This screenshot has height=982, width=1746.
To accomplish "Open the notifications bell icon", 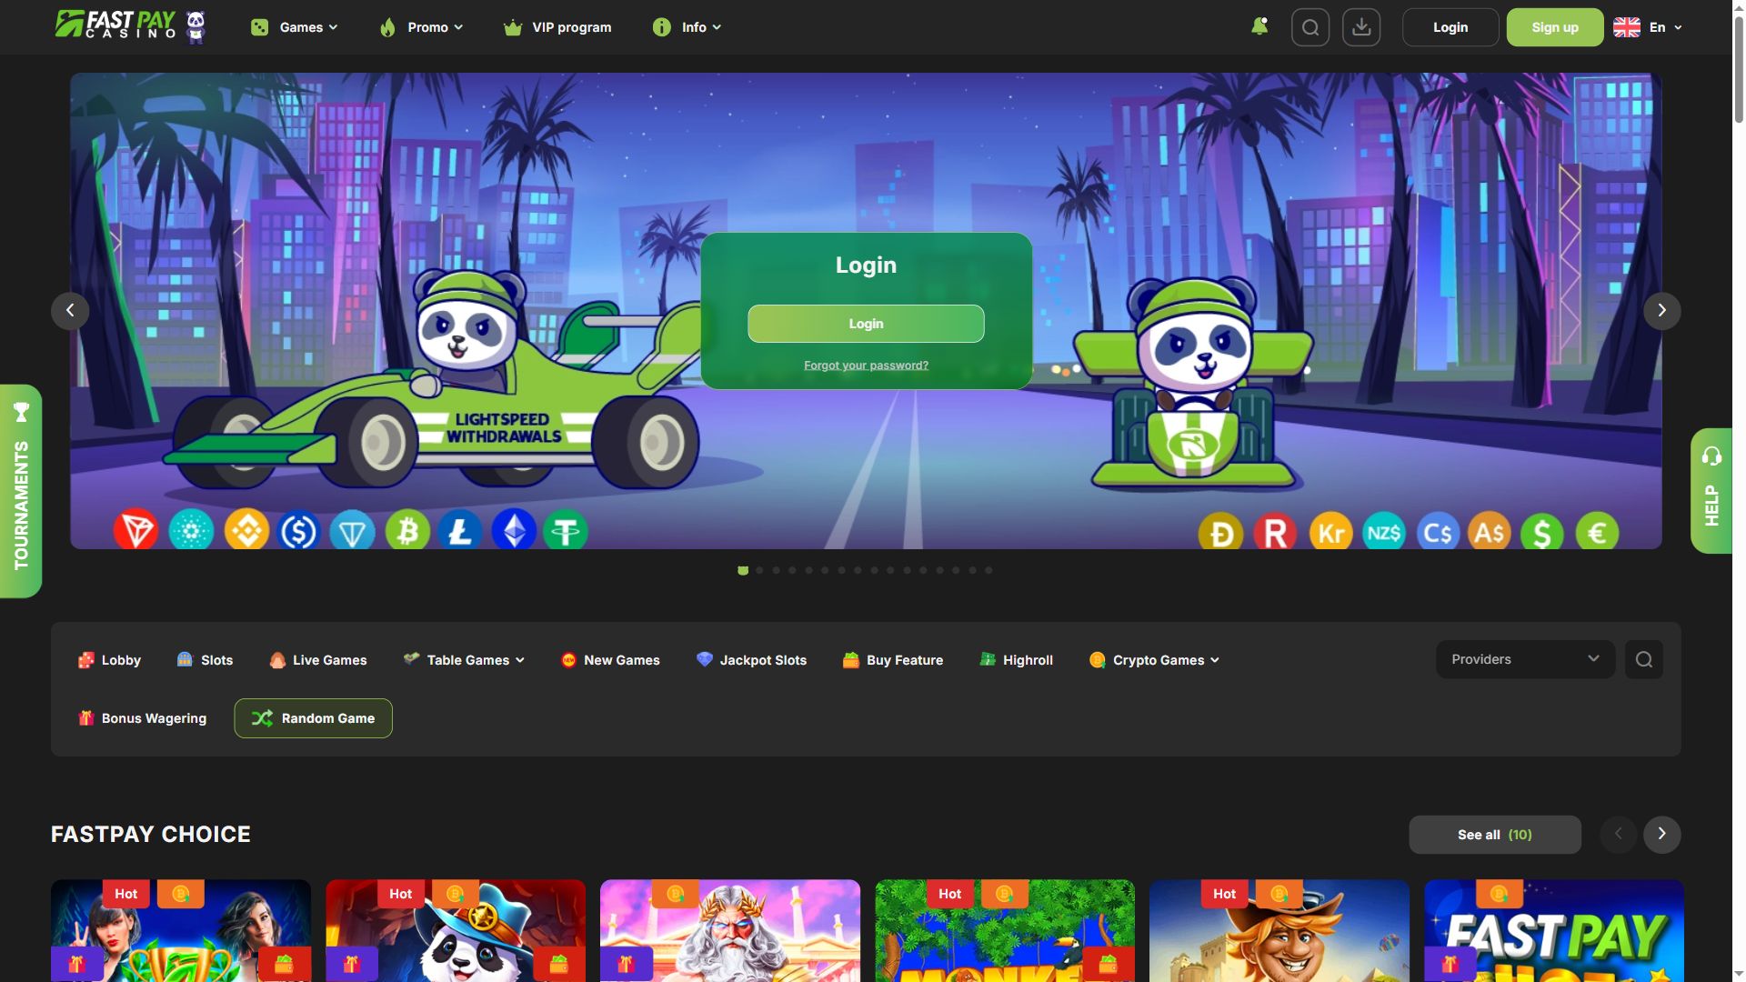I will tap(1259, 26).
